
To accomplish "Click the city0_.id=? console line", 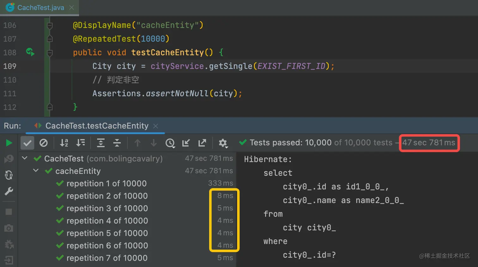I will click(309, 255).
